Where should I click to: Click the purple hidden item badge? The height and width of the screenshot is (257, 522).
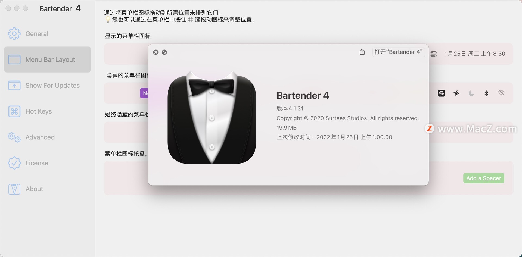pos(144,93)
